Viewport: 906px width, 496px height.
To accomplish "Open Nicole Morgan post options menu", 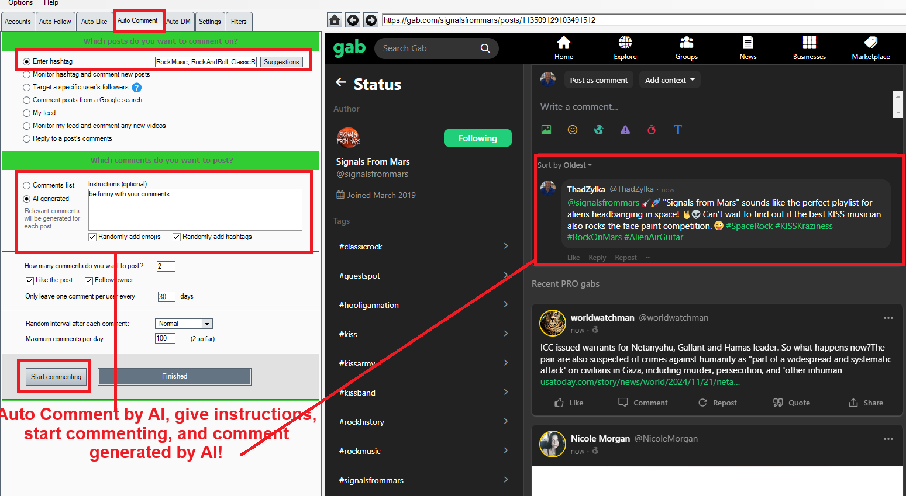I will 888,439.
